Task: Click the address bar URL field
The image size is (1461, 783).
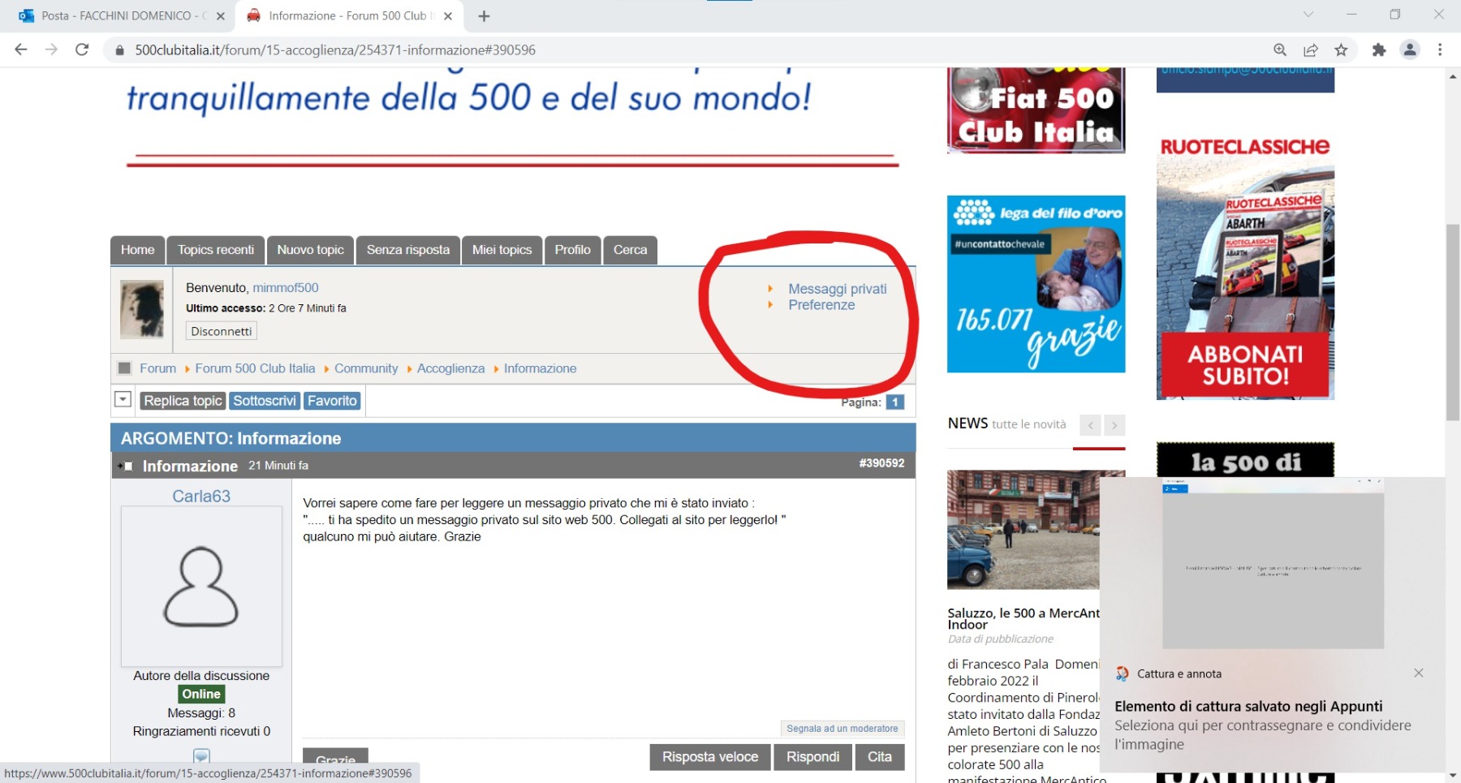Action: coord(690,49)
